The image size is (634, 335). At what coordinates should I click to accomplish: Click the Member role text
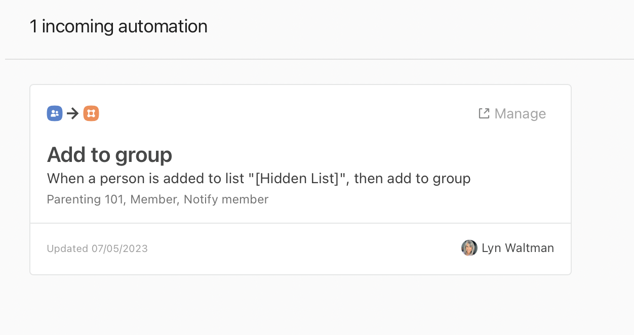click(153, 199)
